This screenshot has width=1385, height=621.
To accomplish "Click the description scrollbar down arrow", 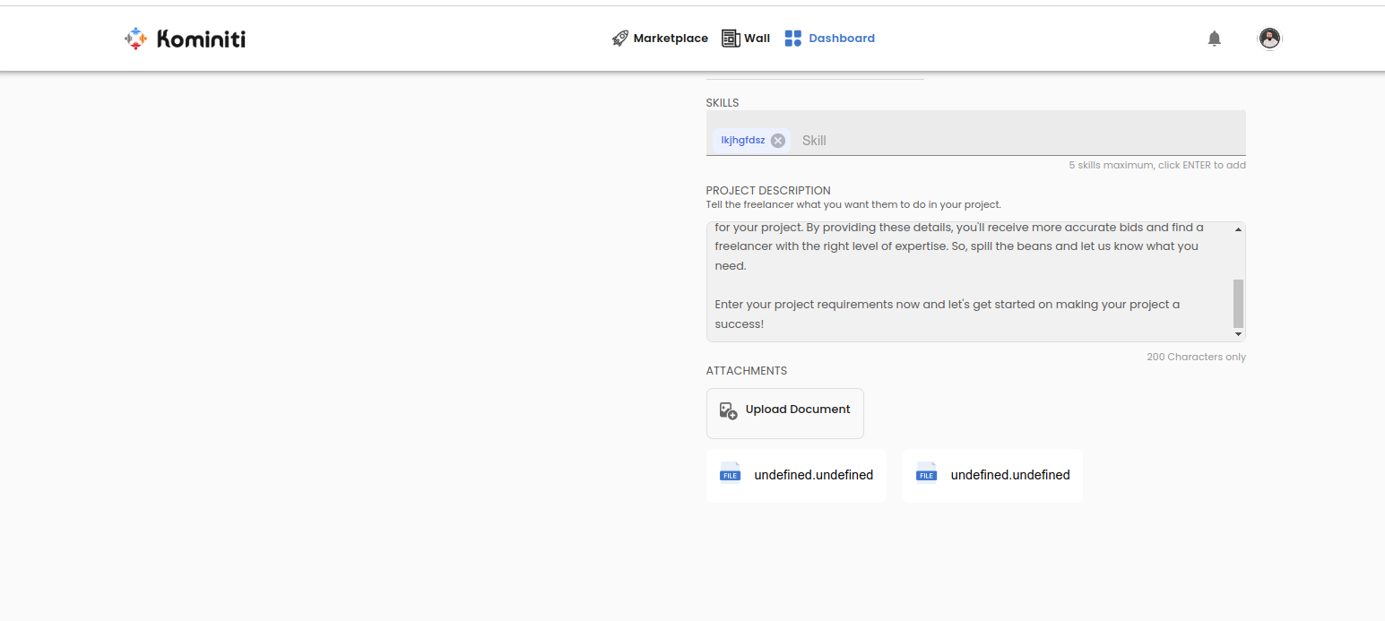I will (1239, 334).
